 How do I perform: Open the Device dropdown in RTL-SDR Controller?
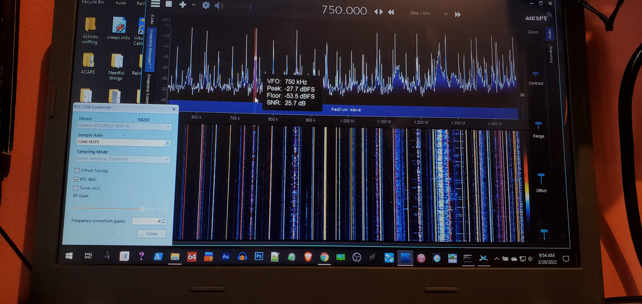tap(124, 126)
